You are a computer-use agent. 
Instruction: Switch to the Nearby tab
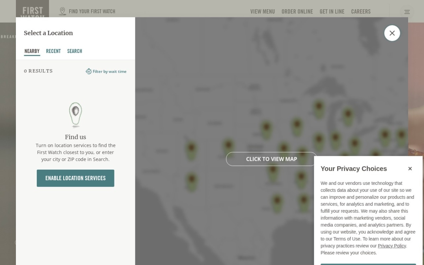click(32, 51)
